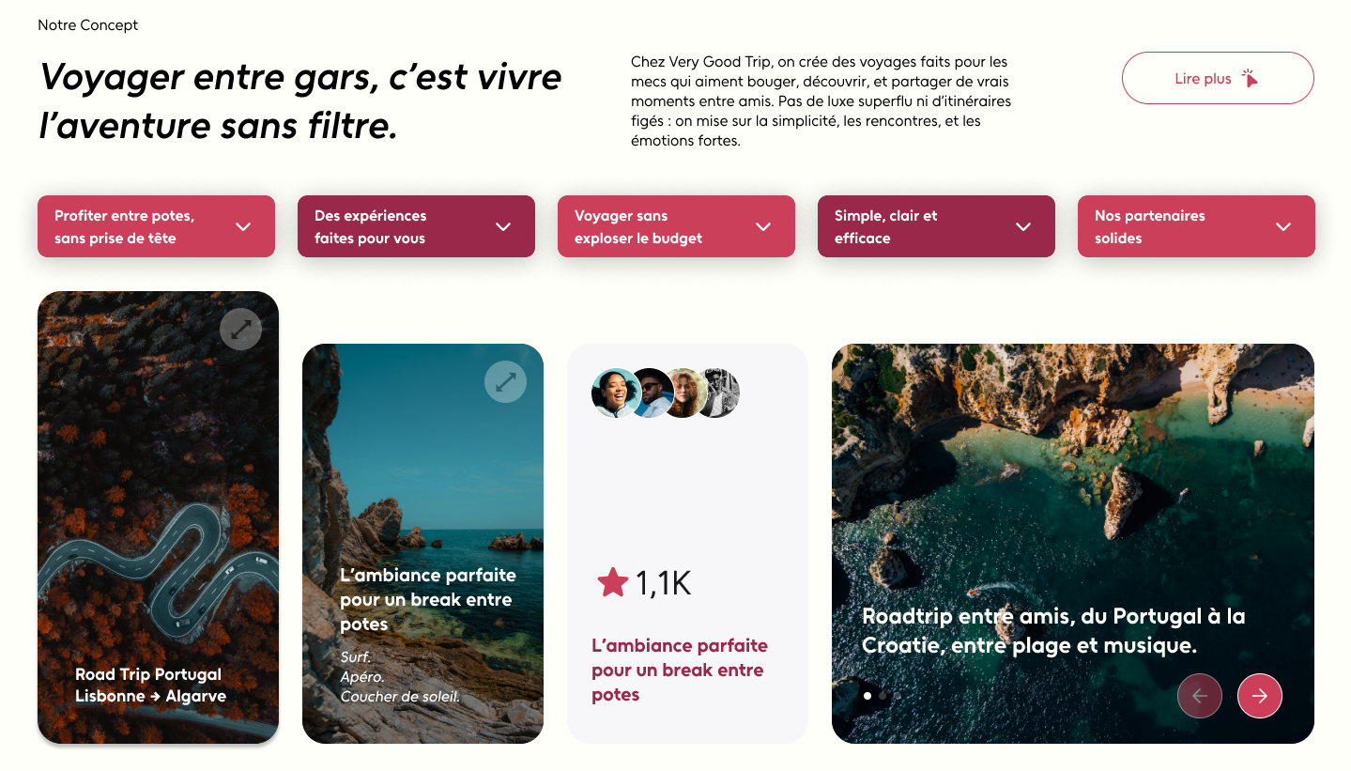Select the first carousel pagination dot
The width and height of the screenshot is (1351, 771).
[x=867, y=696]
